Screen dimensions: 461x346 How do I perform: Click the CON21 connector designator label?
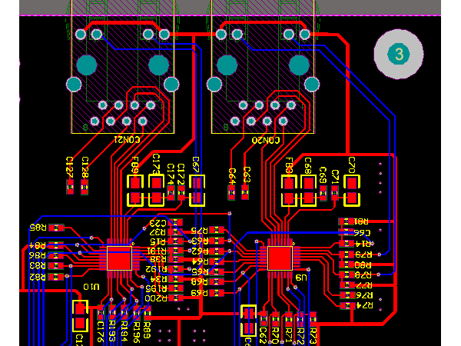pyautogui.click(x=126, y=140)
